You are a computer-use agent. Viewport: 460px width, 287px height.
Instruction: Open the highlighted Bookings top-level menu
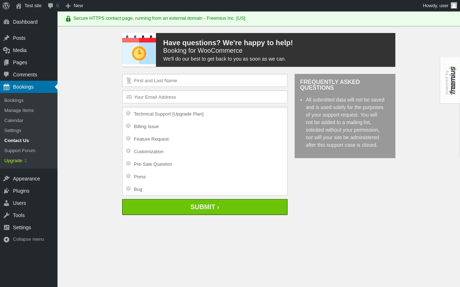click(x=29, y=87)
